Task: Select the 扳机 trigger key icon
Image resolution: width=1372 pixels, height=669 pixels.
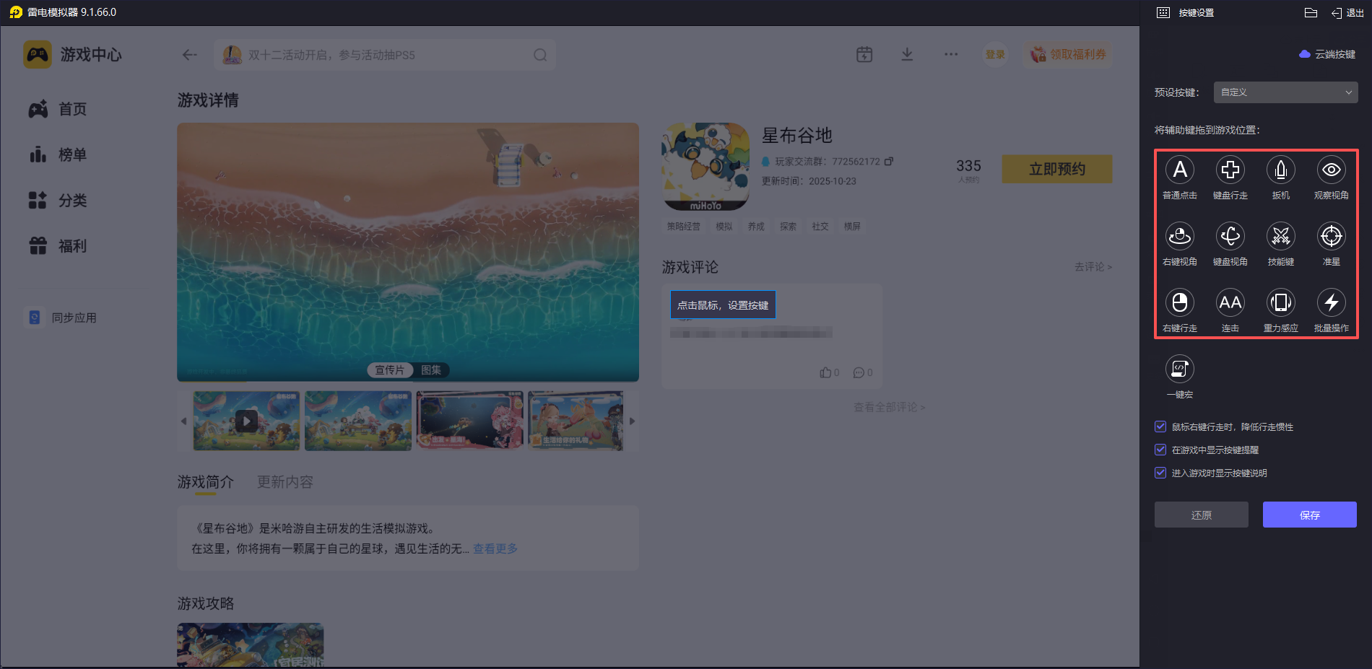Action: [1281, 170]
